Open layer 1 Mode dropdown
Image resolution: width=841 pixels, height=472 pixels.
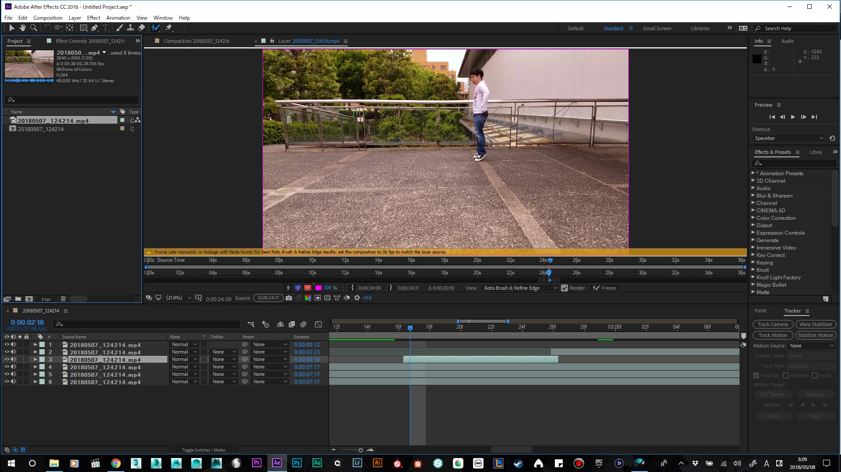coord(184,344)
